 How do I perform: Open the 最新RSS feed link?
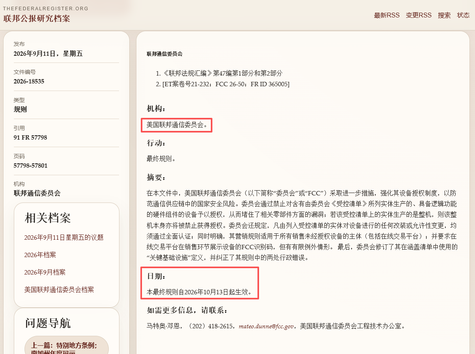(x=387, y=15)
